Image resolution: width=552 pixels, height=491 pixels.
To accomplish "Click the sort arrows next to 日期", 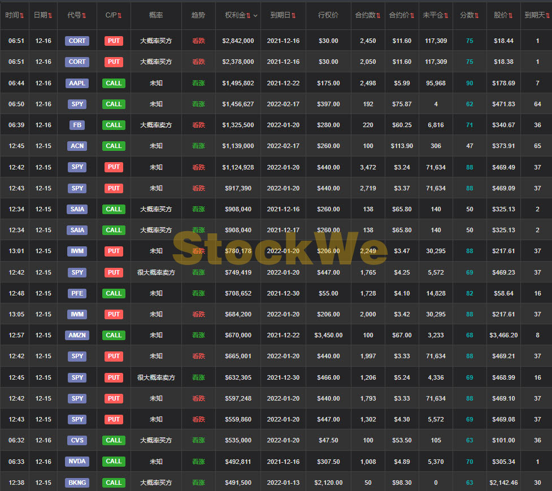I will [50, 15].
